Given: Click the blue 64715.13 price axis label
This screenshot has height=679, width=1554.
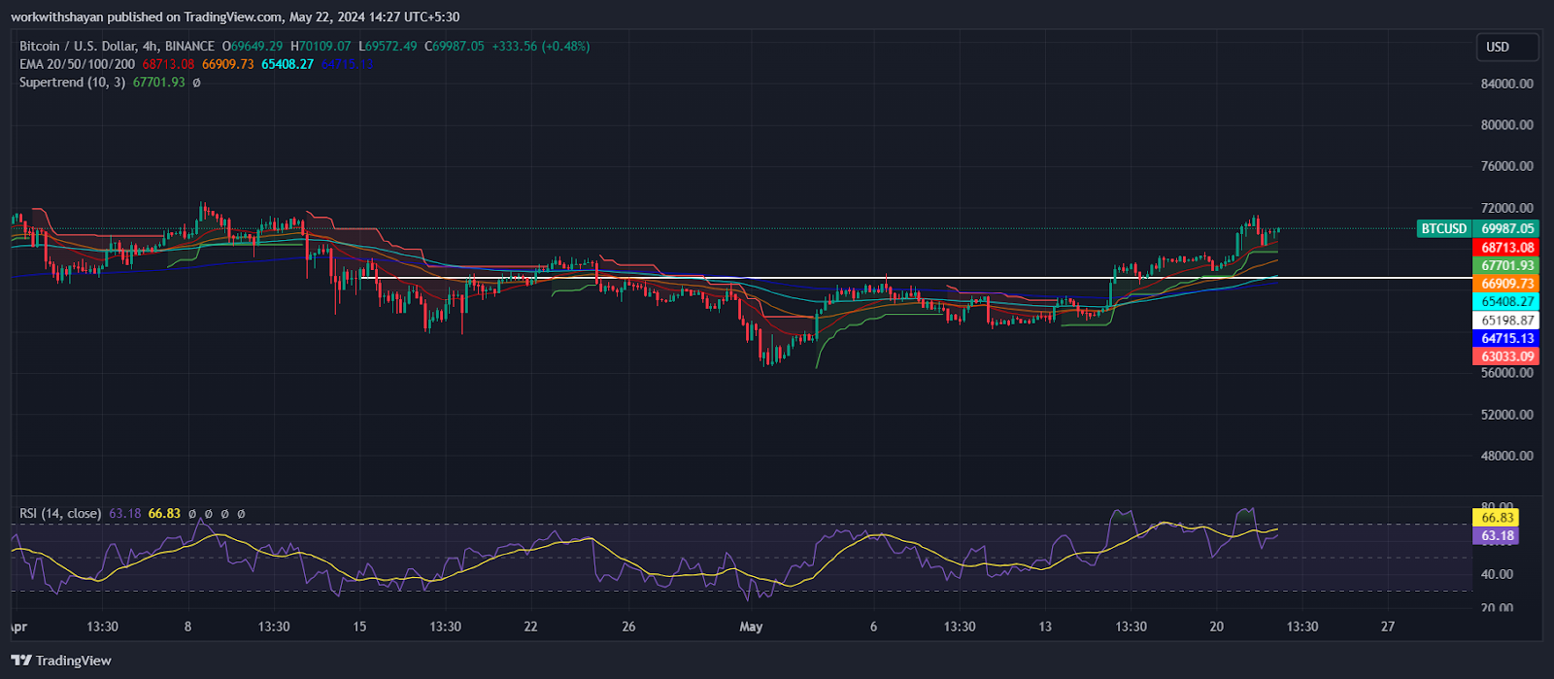Looking at the screenshot, I should pos(1506,338).
